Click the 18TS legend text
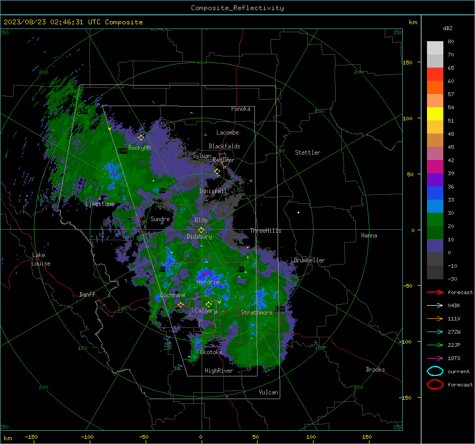 (x=454, y=358)
